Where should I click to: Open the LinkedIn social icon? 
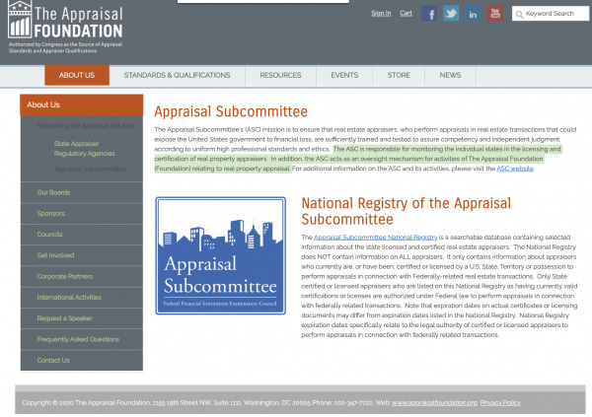[473, 14]
